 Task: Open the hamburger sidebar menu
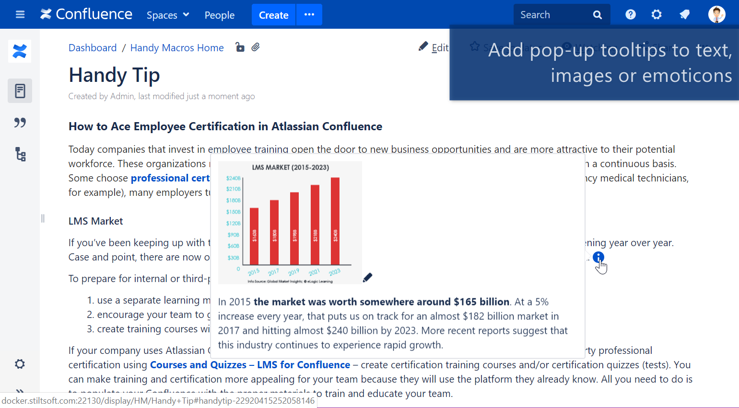20,14
